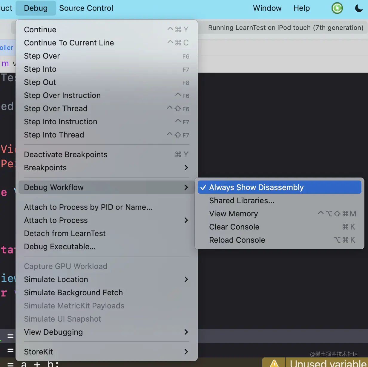
Task: Open the Help menu
Action: tap(301, 8)
